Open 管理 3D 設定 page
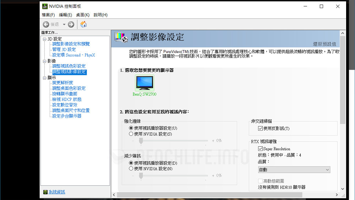 [x=64, y=49]
